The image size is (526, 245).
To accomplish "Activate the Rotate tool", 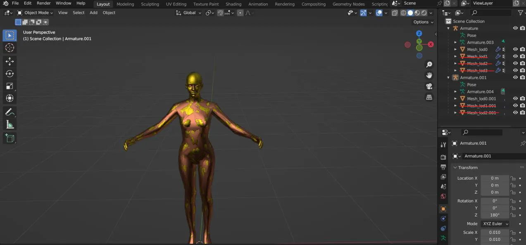I will [10, 74].
